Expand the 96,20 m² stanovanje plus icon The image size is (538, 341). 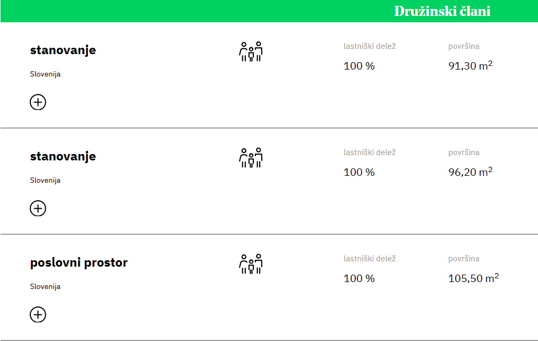(x=38, y=209)
